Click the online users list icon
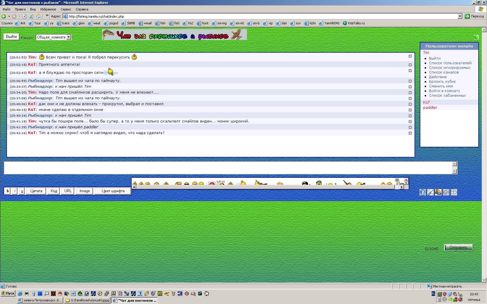This screenshot has width=487, height=304. coord(438,192)
